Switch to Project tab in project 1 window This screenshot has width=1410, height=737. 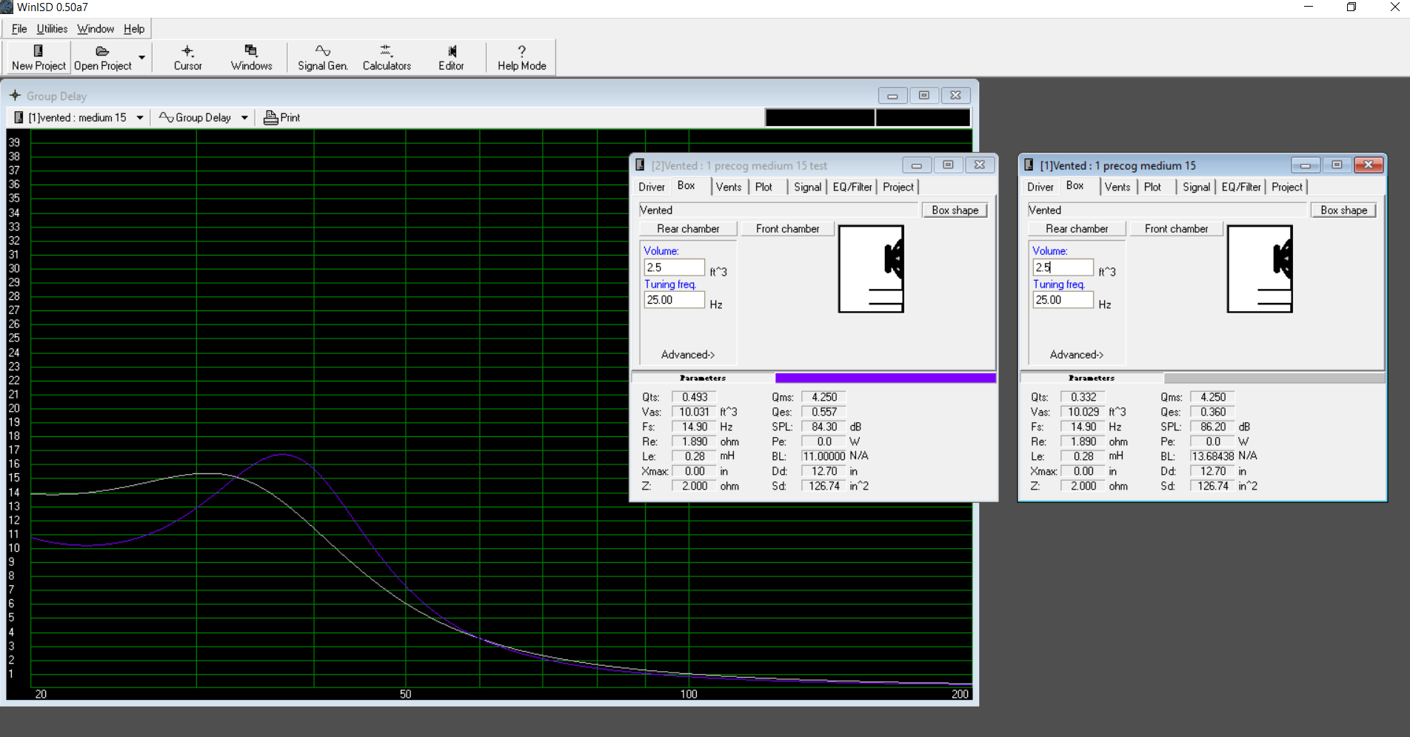(1287, 187)
